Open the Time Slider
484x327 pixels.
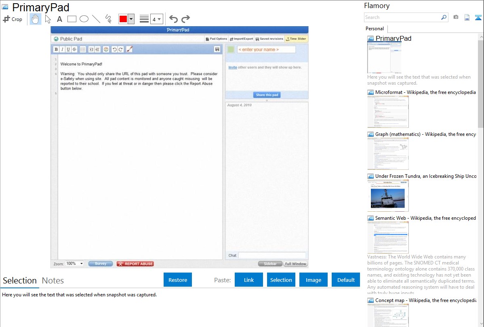296,39
